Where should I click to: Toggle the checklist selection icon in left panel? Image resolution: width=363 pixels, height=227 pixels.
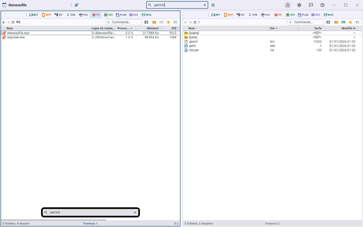[175, 22]
